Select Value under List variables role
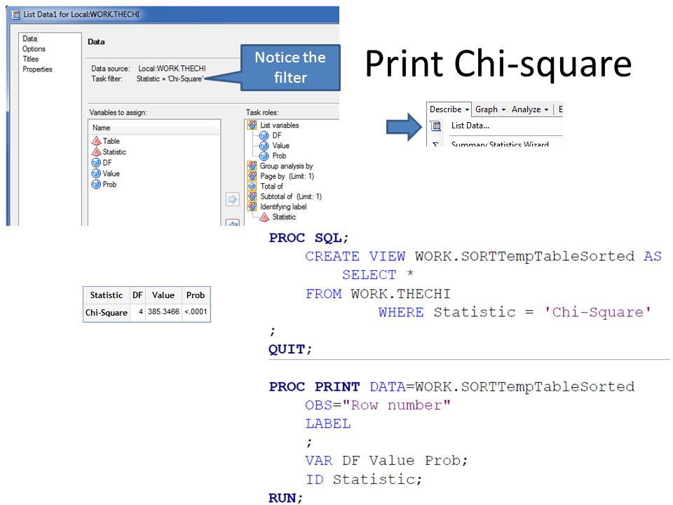Image resolution: width=673 pixels, height=505 pixels. pos(275,146)
